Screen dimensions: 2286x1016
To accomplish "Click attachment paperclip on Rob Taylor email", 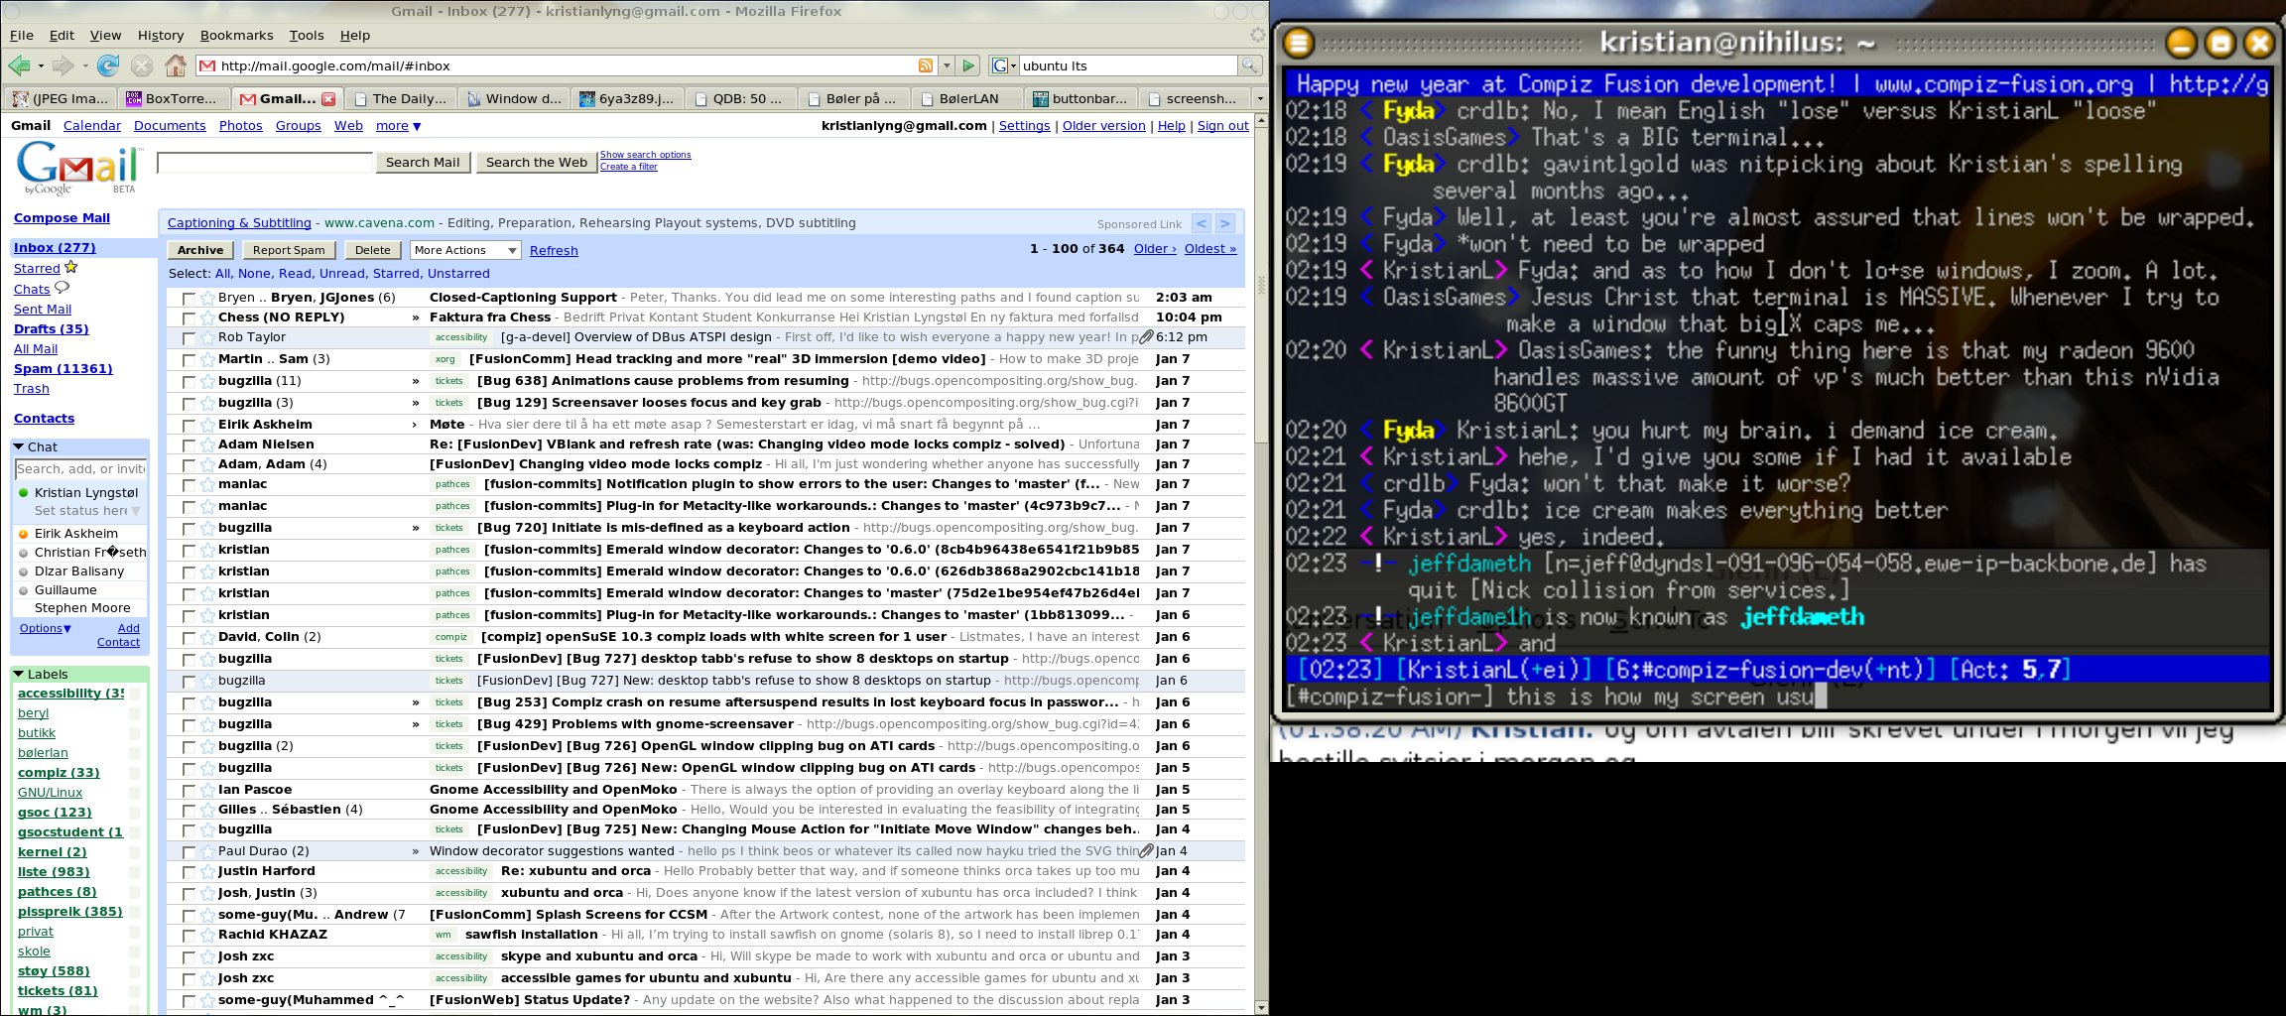I will point(1146,337).
